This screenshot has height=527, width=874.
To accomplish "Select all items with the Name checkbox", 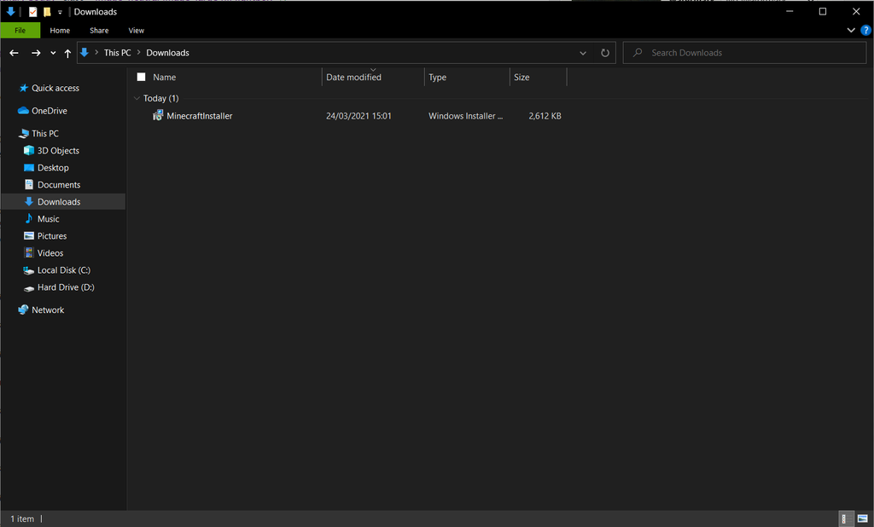I will [x=141, y=77].
